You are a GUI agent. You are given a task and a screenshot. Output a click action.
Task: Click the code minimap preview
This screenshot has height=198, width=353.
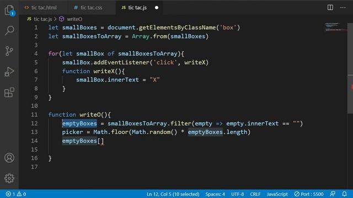tap(335, 27)
